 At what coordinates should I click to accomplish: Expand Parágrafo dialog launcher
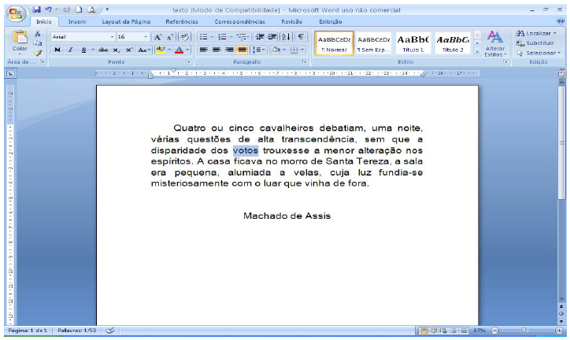point(304,62)
